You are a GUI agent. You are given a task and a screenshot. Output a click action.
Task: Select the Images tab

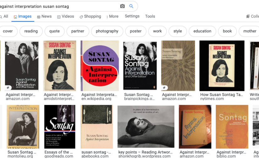[23, 16]
